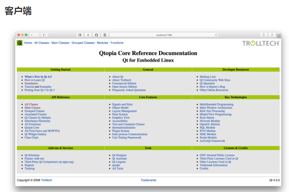Open Inter-process Communication link

[130, 134]
